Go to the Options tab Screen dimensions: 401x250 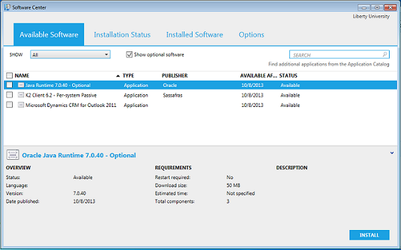(x=251, y=35)
